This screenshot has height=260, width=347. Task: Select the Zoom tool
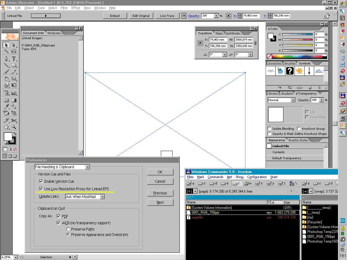(14, 127)
